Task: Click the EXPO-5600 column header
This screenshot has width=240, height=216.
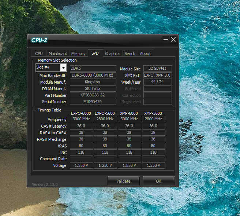Action: [105, 113]
